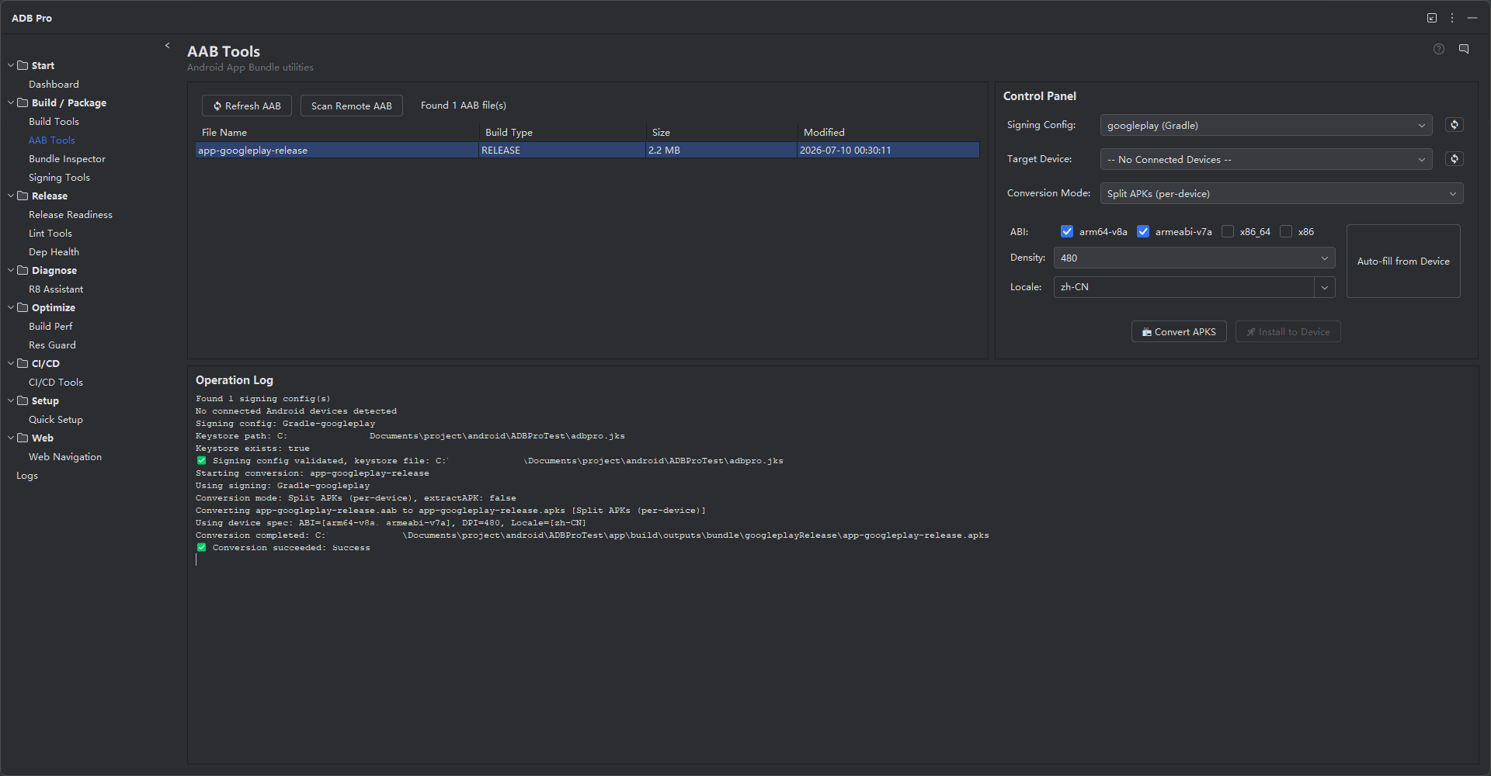The image size is (1491, 776).
Task: Uncheck the arm64-v8a ABI checkbox
Action: (1067, 231)
